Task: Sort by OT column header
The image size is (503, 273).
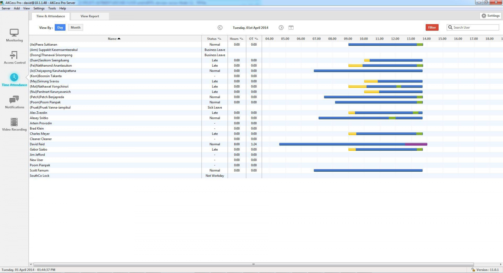Action: click(x=253, y=39)
